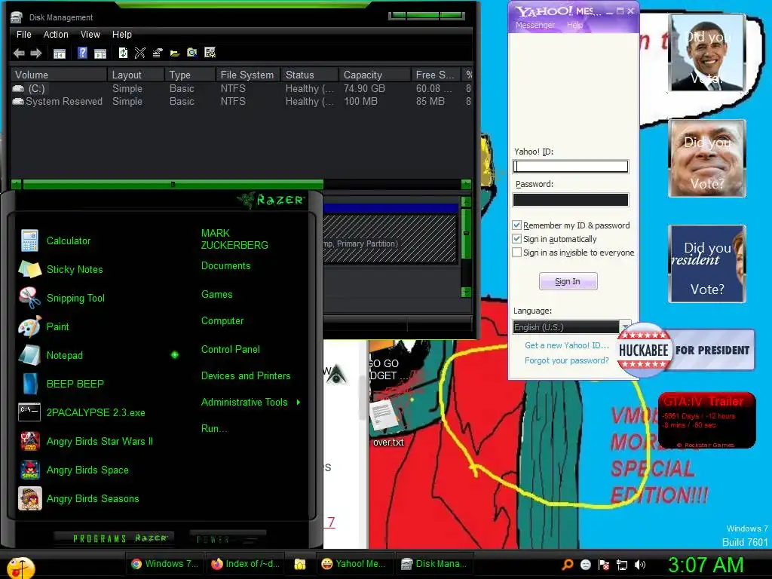Click the Action Center flag tray icon
The image size is (772, 579).
click(604, 565)
